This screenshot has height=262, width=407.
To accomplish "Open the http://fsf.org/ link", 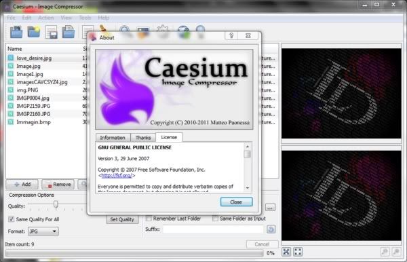I will [117, 176].
